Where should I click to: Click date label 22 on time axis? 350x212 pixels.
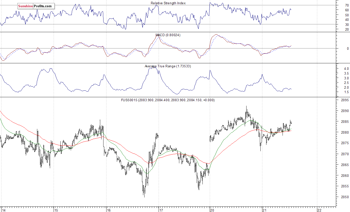(x=320, y=210)
